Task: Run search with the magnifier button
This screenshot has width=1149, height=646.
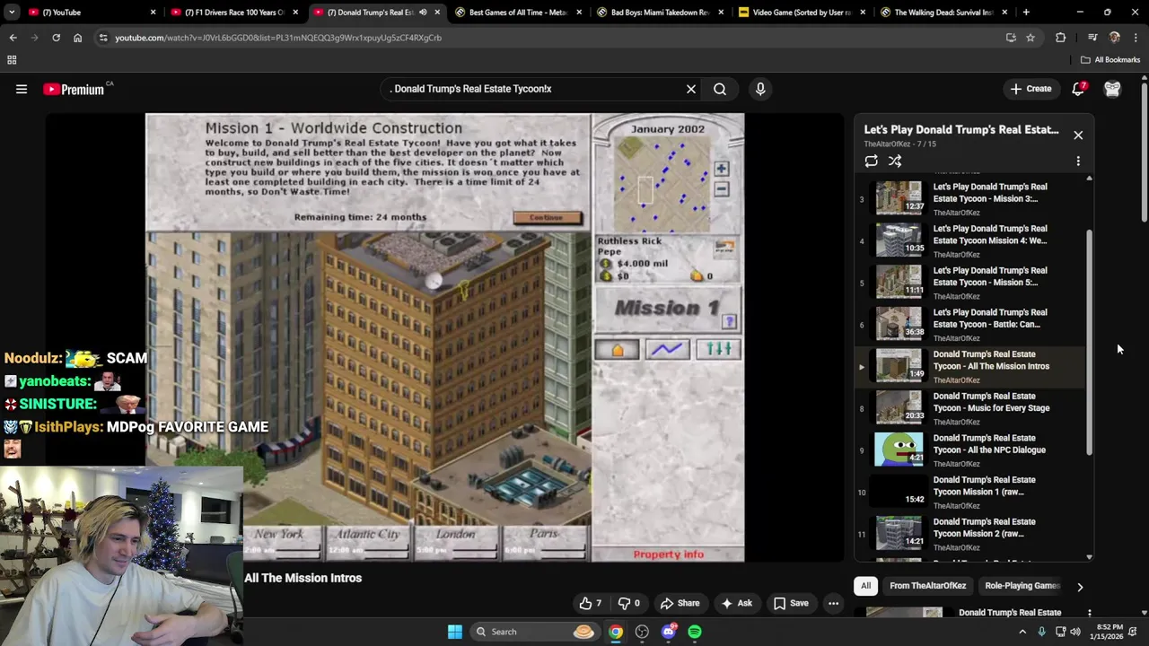Action: tap(720, 89)
